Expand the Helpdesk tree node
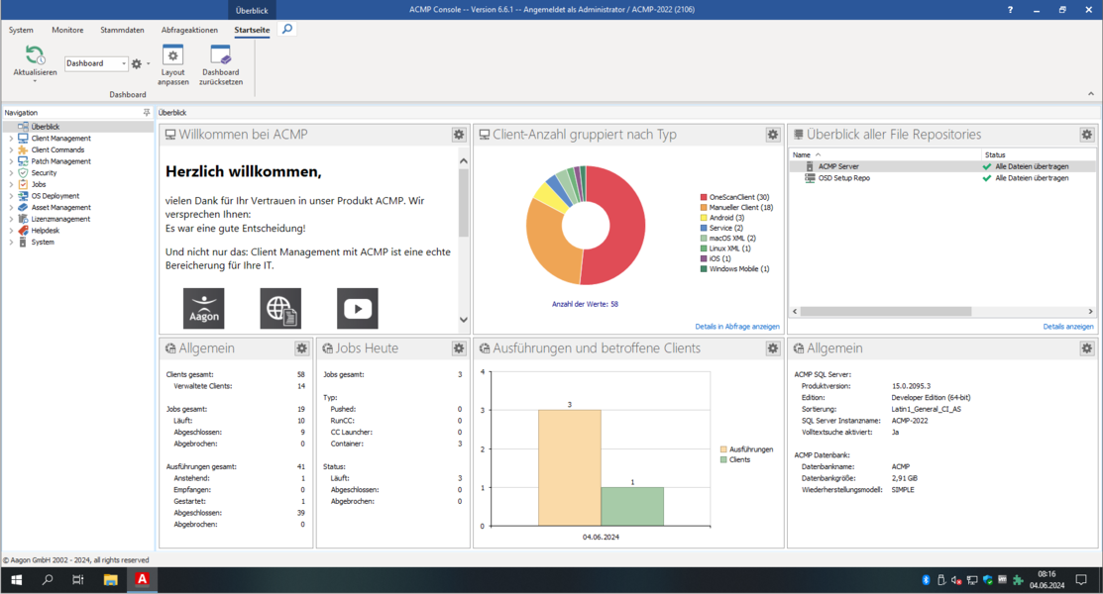The width and height of the screenshot is (1103, 594). pyautogui.click(x=11, y=231)
